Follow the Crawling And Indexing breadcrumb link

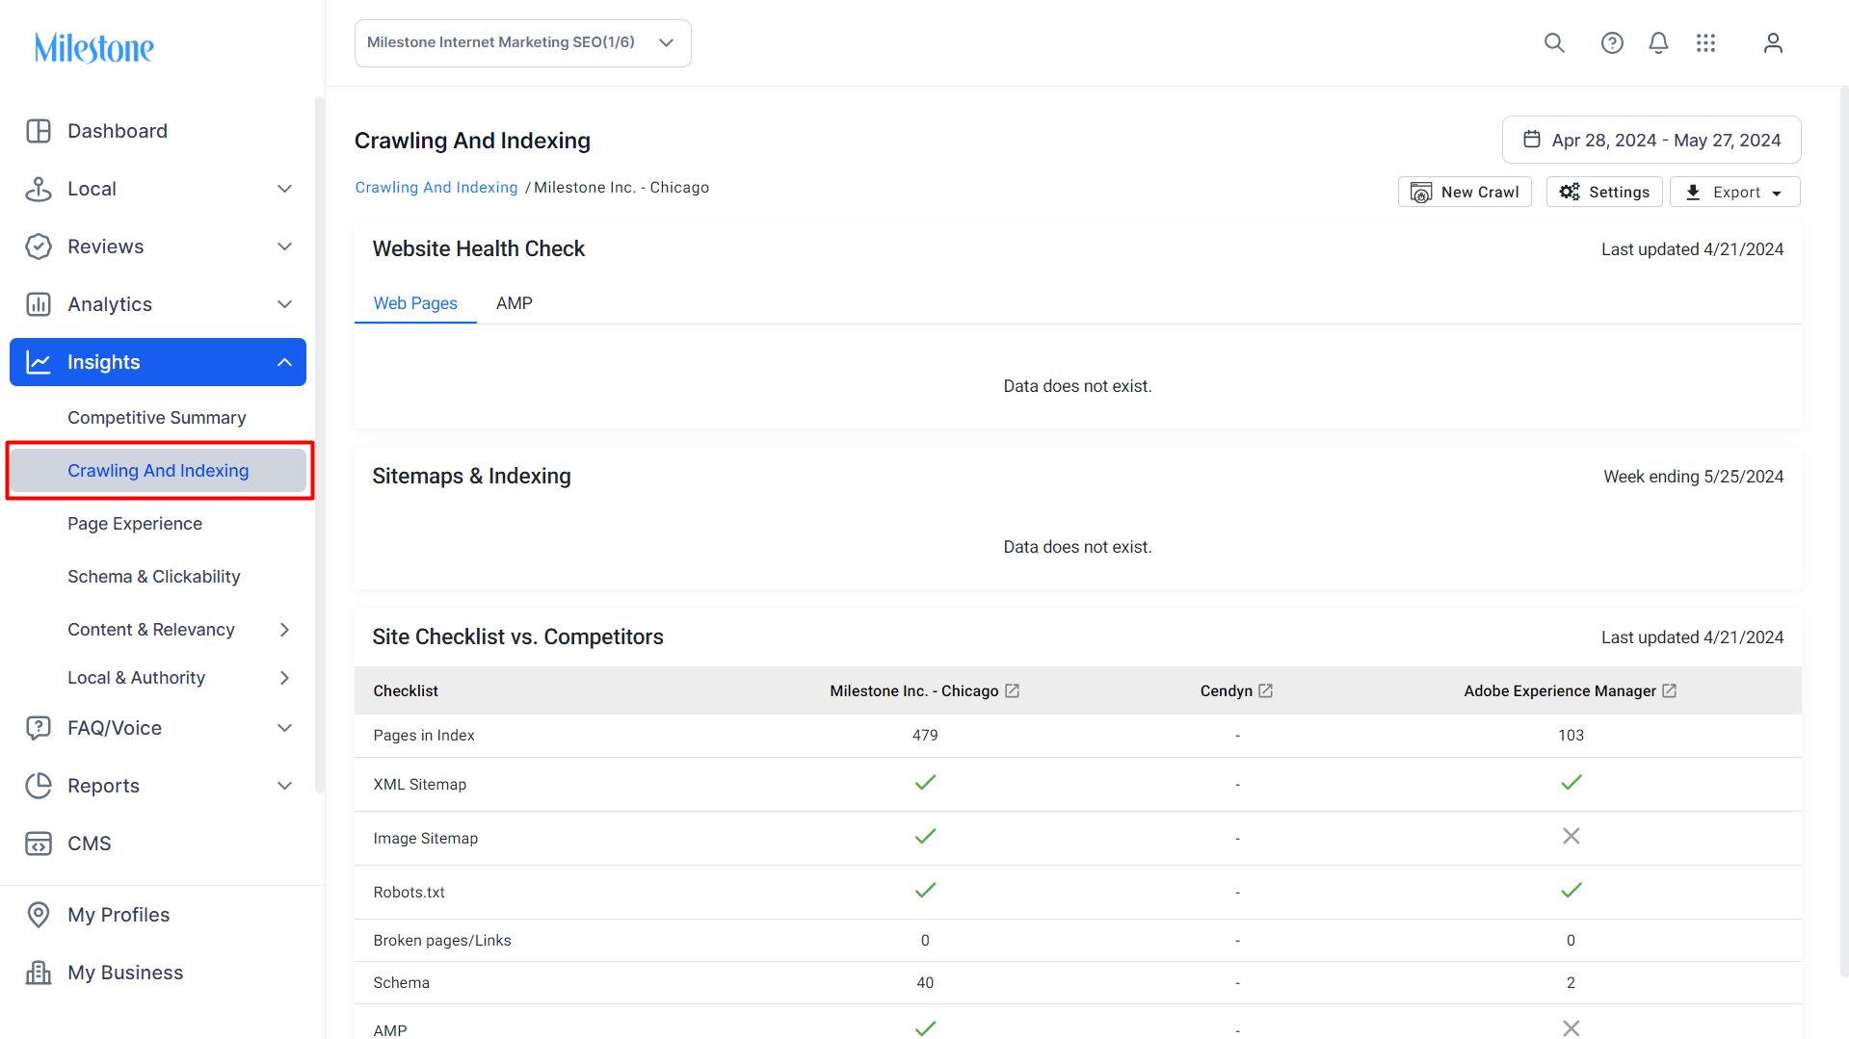436,188
